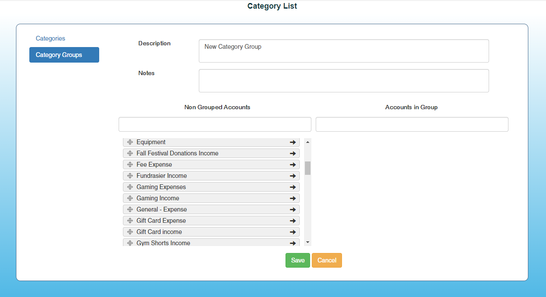The height and width of the screenshot is (297, 546).
Task: Click the Non Grouped Accounts filter box
Action: tap(215, 124)
